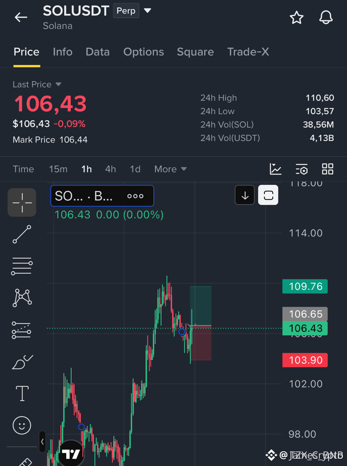Click the 24h Low value 103,57
Viewport: 347px width, 466px height.
click(x=320, y=111)
